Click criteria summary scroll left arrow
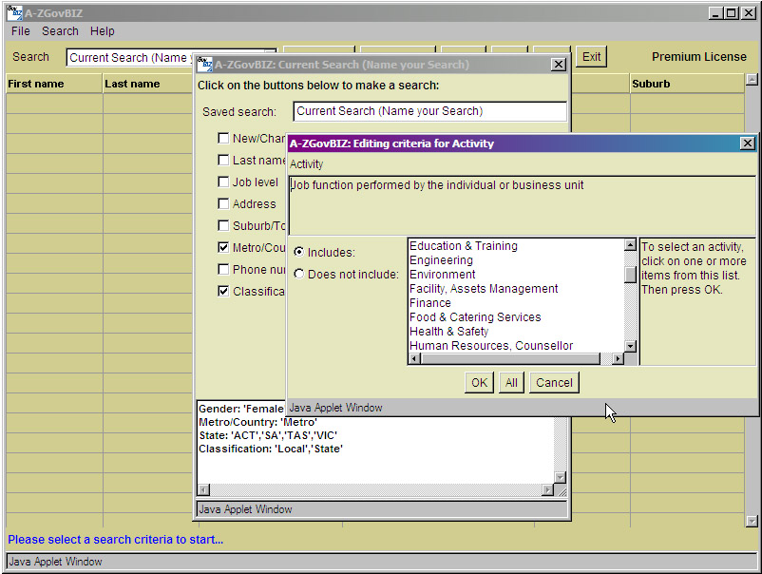Image resolution: width=762 pixels, height=574 pixels. pyautogui.click(x=203, y=490)
